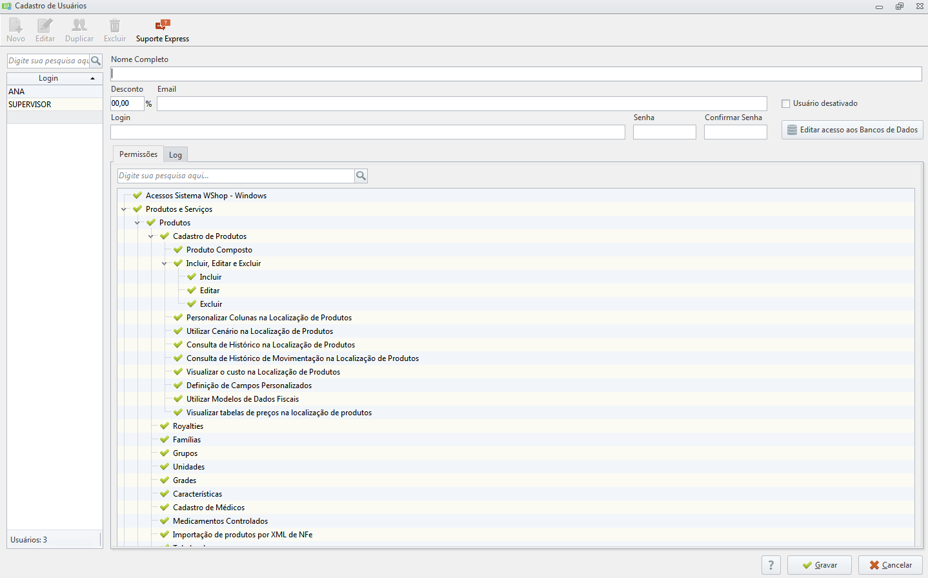The height and width of the screenshot is (578, 928).
Task: Switch to the Log tab
Action: click(x=176, y=155)
